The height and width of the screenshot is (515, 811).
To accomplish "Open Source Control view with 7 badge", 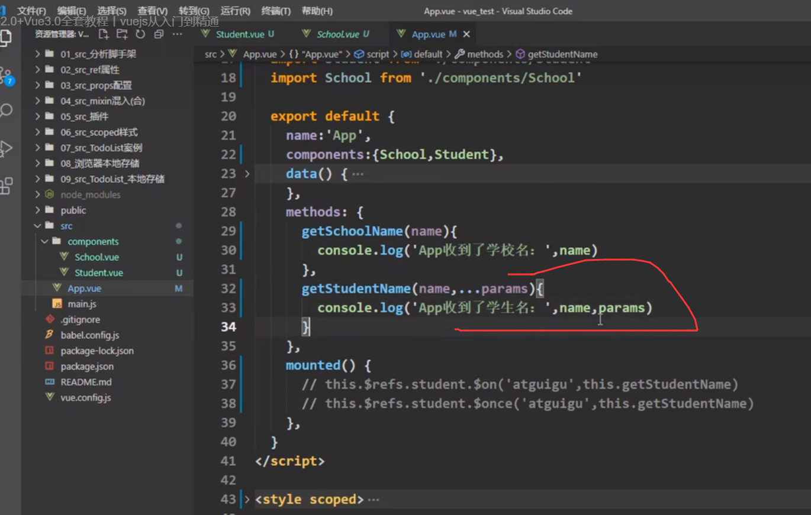I will (x=6, y=75).
